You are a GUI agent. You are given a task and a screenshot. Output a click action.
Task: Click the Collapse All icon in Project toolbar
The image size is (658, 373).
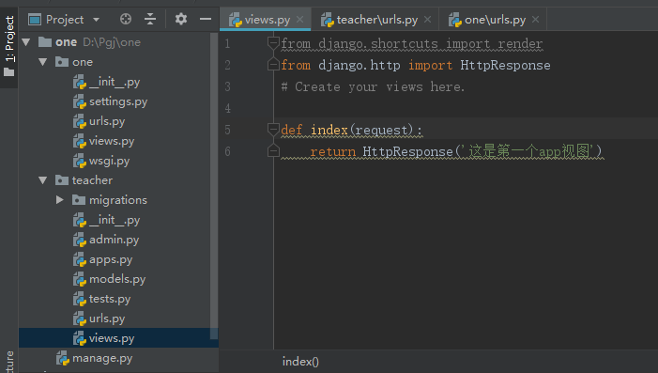pyautogui.click(x=150, y=19)
